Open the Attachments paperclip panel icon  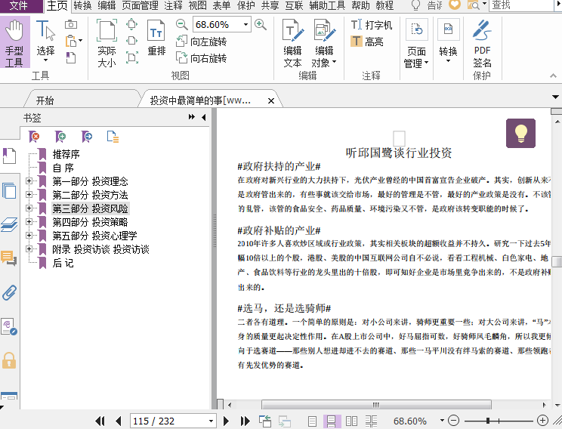(9, 292)
